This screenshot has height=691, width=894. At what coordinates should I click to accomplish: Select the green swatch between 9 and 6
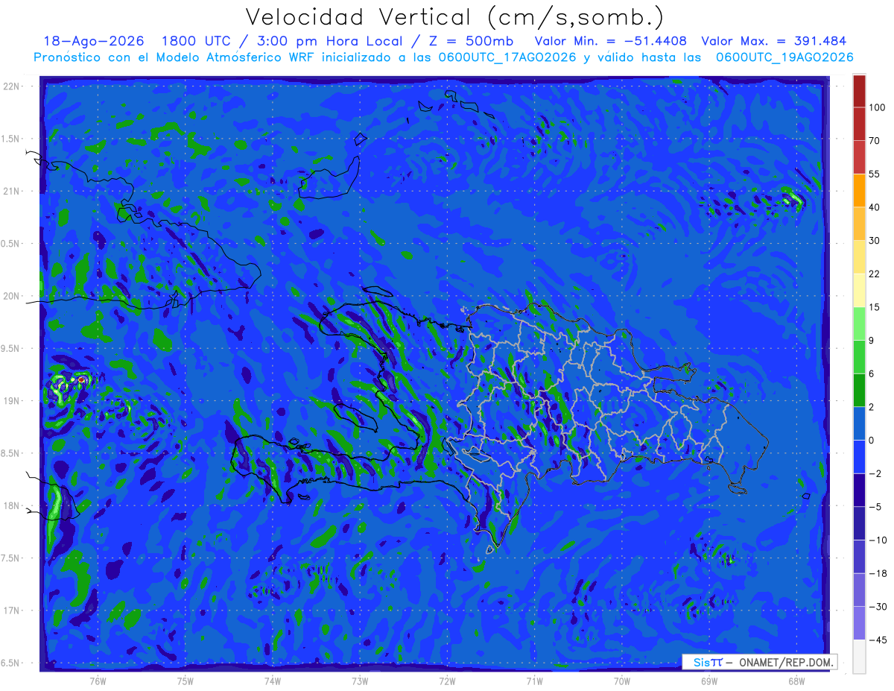point(859,356)
